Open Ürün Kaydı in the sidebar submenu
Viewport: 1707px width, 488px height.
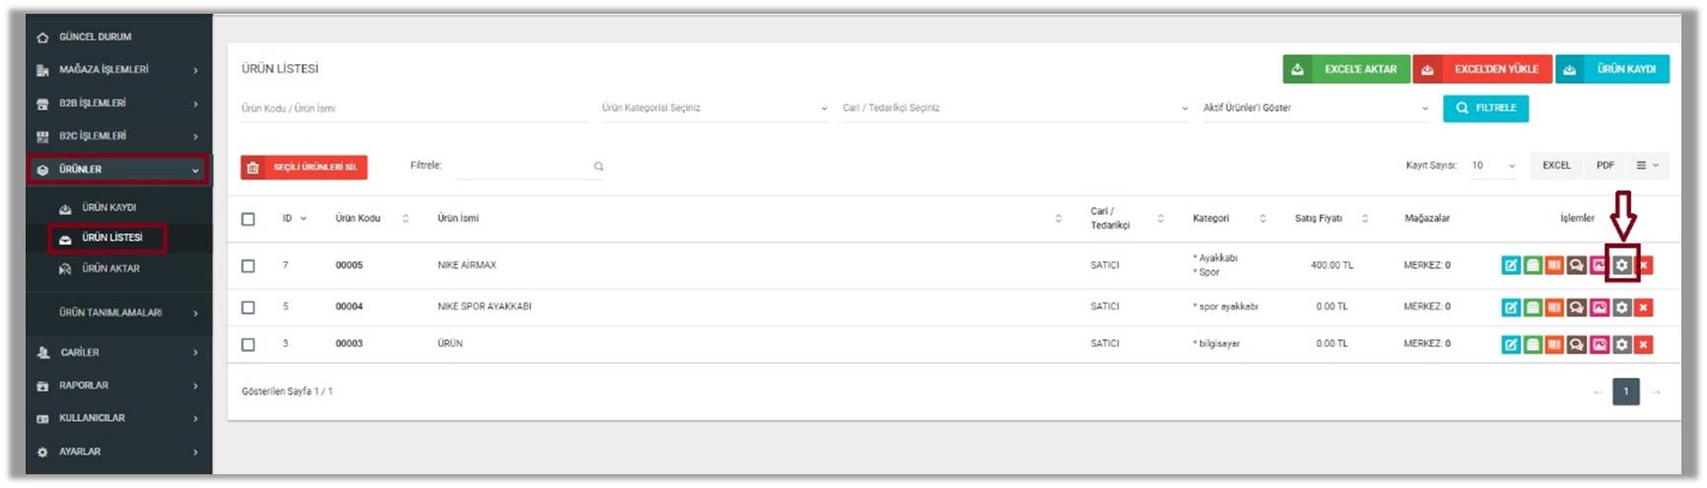click(x=108, y=208)
